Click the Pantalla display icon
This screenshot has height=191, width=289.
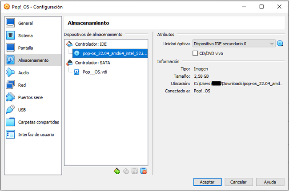tap(10, 48)
